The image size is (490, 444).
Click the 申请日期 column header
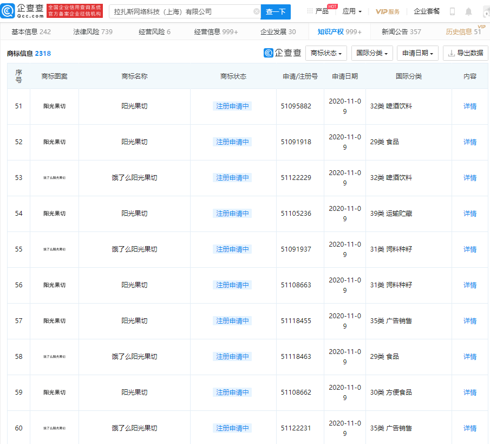pyautogui.click(x=345, y=76)
